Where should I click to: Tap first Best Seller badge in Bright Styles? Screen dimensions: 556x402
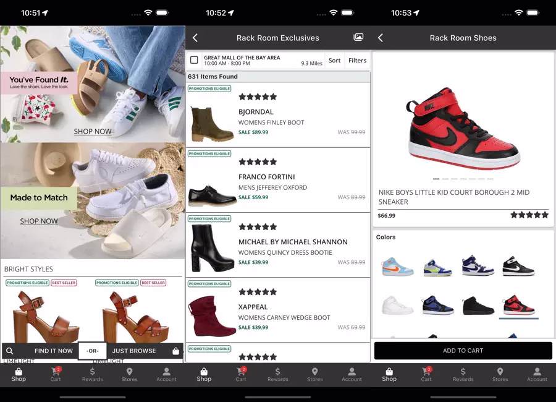64,283
